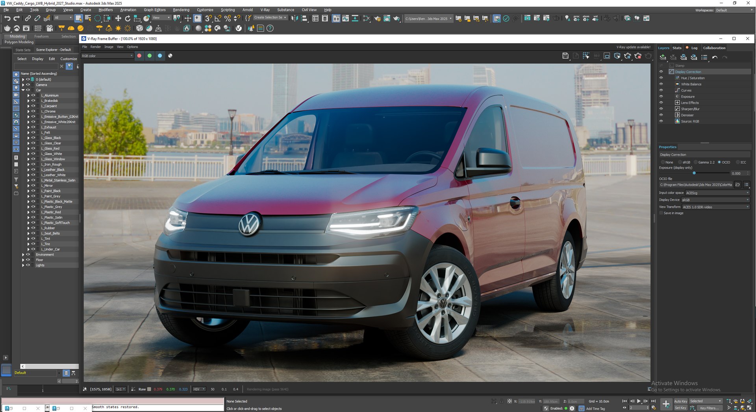Click the V-Ray teapot icon in second toolbar
756x412 pixels.
click(7, 28)
